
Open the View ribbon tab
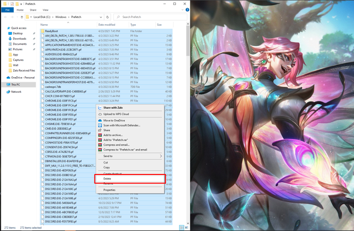[46, 10]
